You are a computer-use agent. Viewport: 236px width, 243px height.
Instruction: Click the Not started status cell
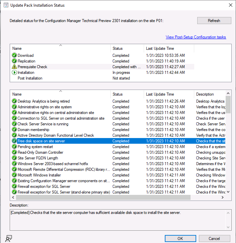pos(121,78)
